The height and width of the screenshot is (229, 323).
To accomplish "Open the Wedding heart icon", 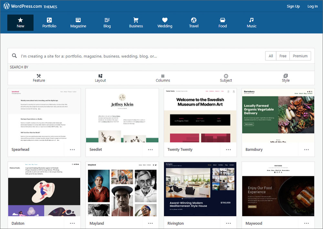I will coord(165,20).
